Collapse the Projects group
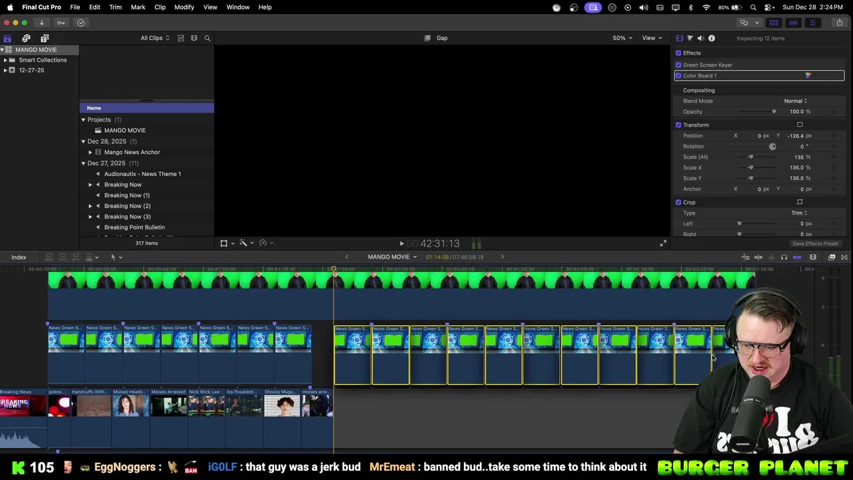This screenshot has height=480, width=853. pos(83,119)
